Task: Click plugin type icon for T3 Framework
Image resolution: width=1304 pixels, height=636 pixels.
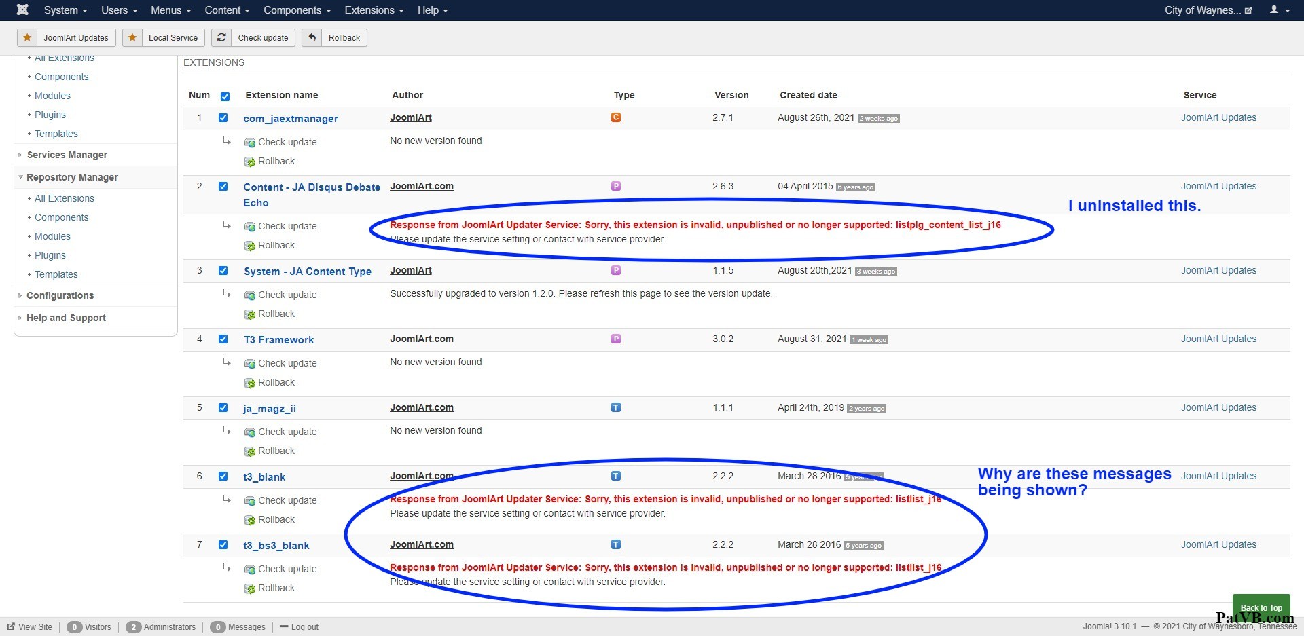Action: (616, 339)
